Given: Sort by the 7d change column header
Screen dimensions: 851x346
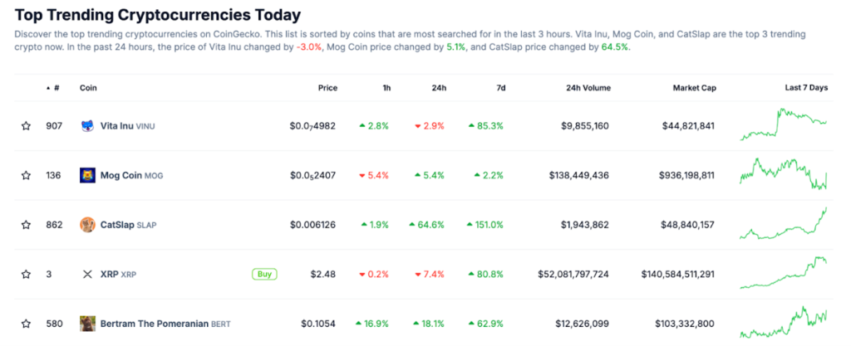Looking at the screenshot, I should coord(500,88).
